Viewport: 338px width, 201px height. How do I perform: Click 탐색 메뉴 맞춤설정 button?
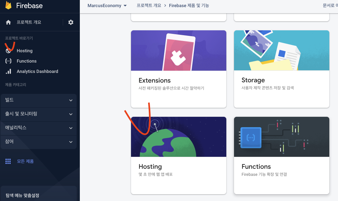(39, 194)
